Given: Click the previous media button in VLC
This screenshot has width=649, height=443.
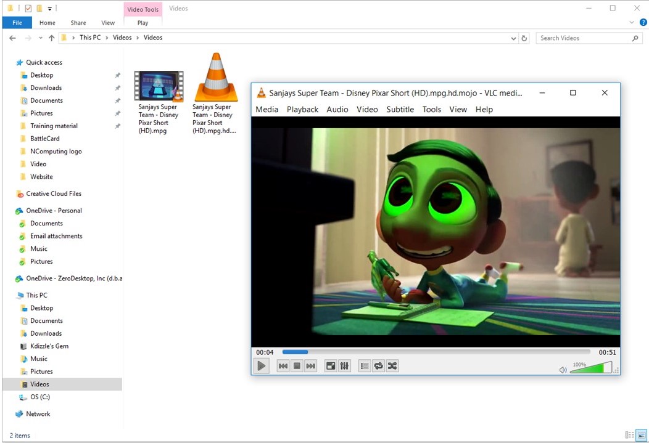Looking at the screenshot, I should (x=283, y=366).
